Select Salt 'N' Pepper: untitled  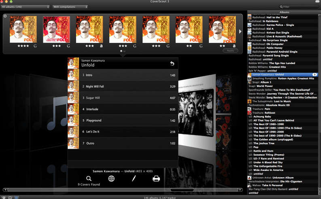point(283,71)
